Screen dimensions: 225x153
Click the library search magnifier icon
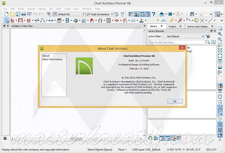click(208, 42)
